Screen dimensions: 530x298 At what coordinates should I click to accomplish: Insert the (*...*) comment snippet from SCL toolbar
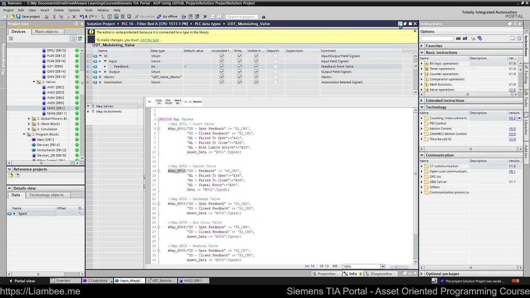tap(188, 102)
